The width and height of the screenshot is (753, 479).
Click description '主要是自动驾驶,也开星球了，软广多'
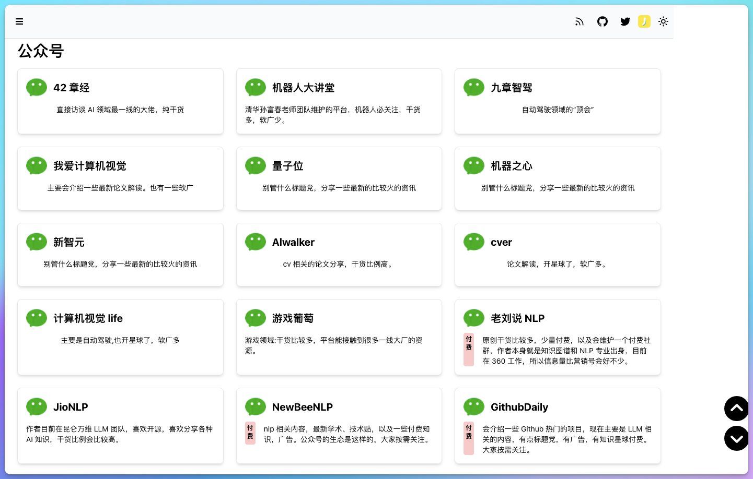tap(120, 340)
